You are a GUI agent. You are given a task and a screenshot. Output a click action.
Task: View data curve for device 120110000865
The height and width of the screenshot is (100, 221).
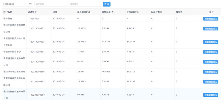[x=211, y=62]
